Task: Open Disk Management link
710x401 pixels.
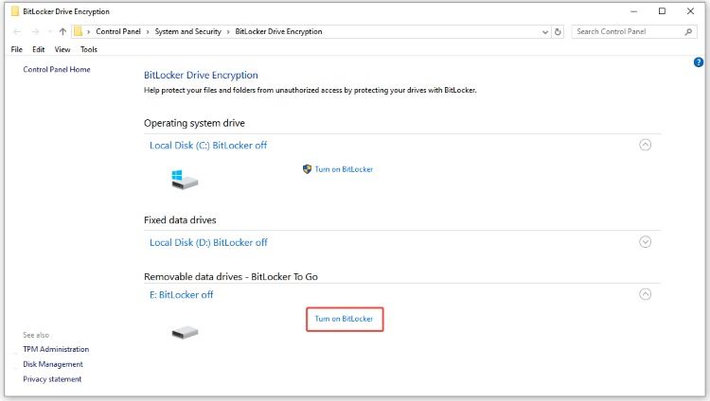Action: pyautogui.click(x=53, y=364)
